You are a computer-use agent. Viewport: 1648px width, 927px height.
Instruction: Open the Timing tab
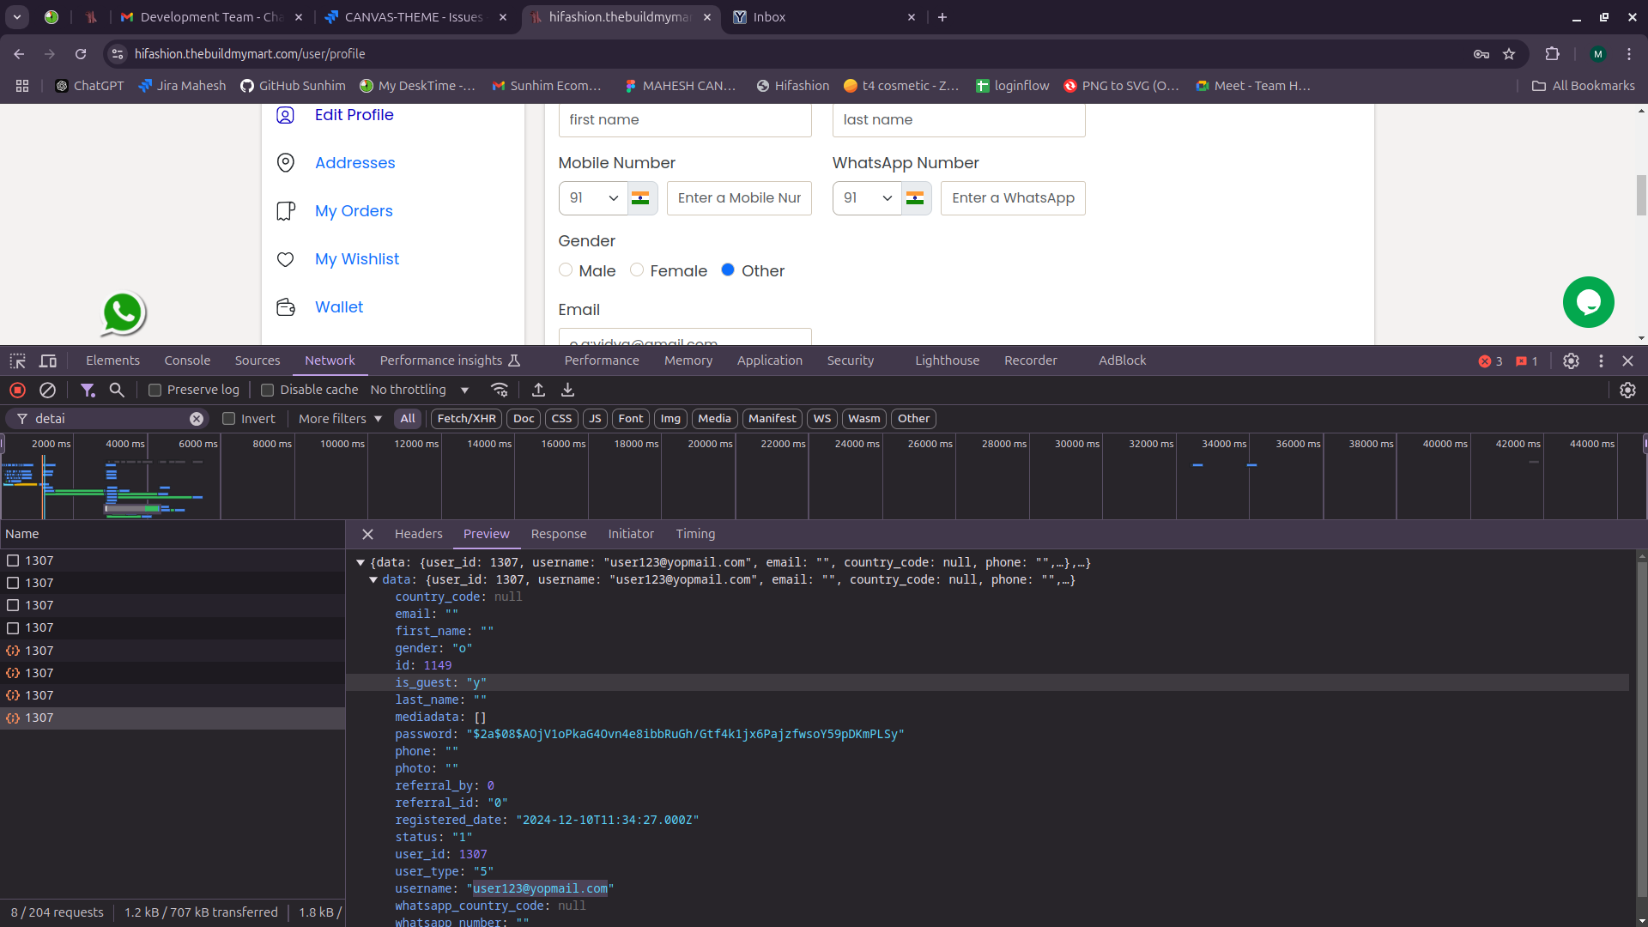coord(695,534)
